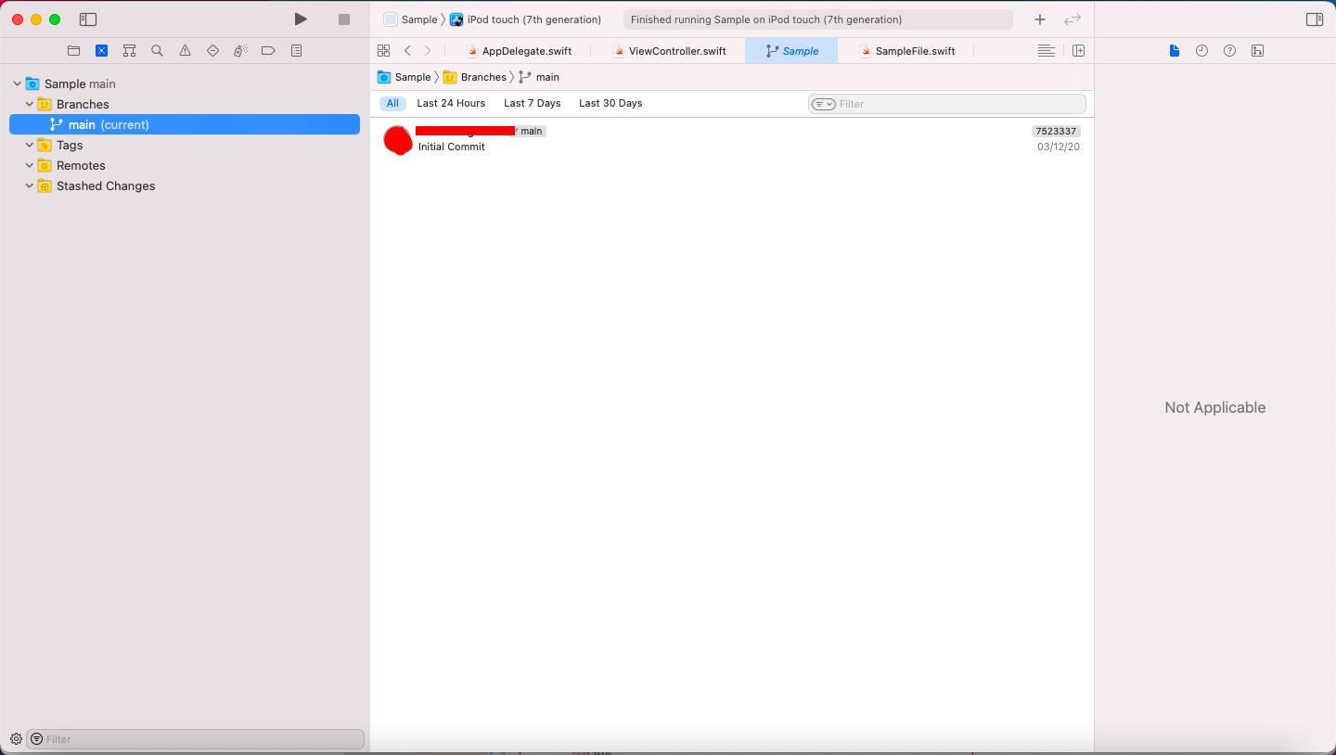Click the navigator filter options icon
This screenshot has width=1336, height=755.
(x=36, y=739)
